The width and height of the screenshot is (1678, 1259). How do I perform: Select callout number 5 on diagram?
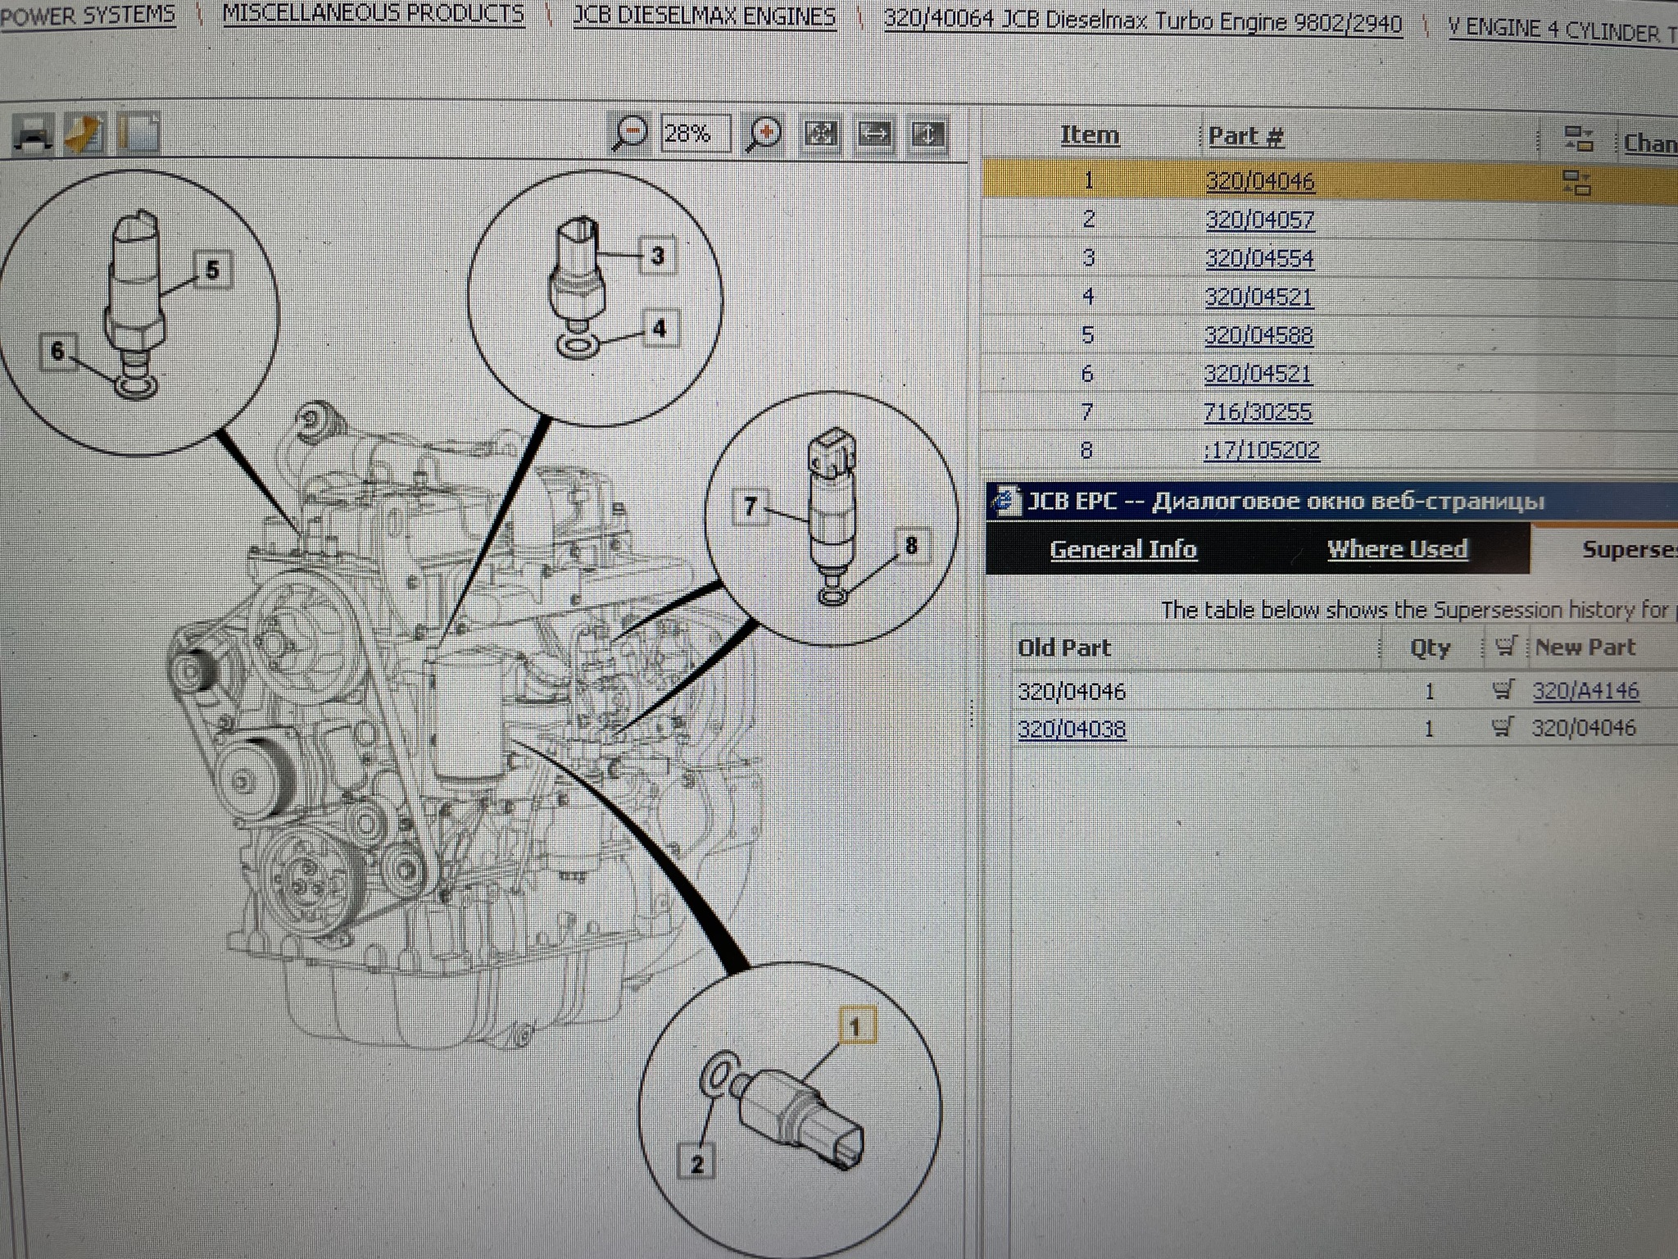tap(213, 270)
